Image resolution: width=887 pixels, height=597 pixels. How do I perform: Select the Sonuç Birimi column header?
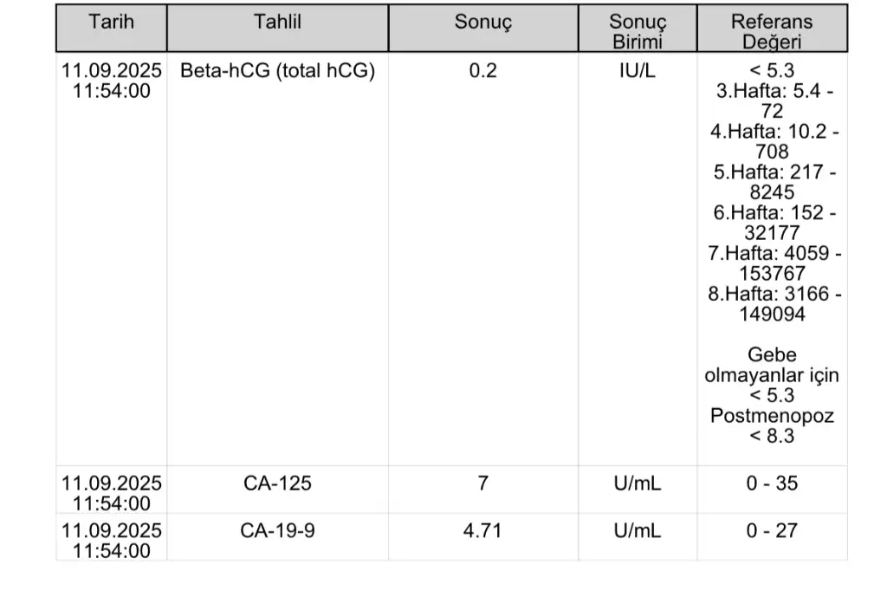pos(638,32)
